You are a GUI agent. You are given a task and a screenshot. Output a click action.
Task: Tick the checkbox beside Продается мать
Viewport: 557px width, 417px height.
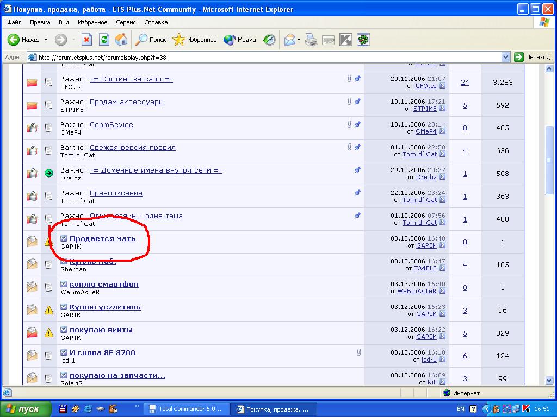point(64,238)
